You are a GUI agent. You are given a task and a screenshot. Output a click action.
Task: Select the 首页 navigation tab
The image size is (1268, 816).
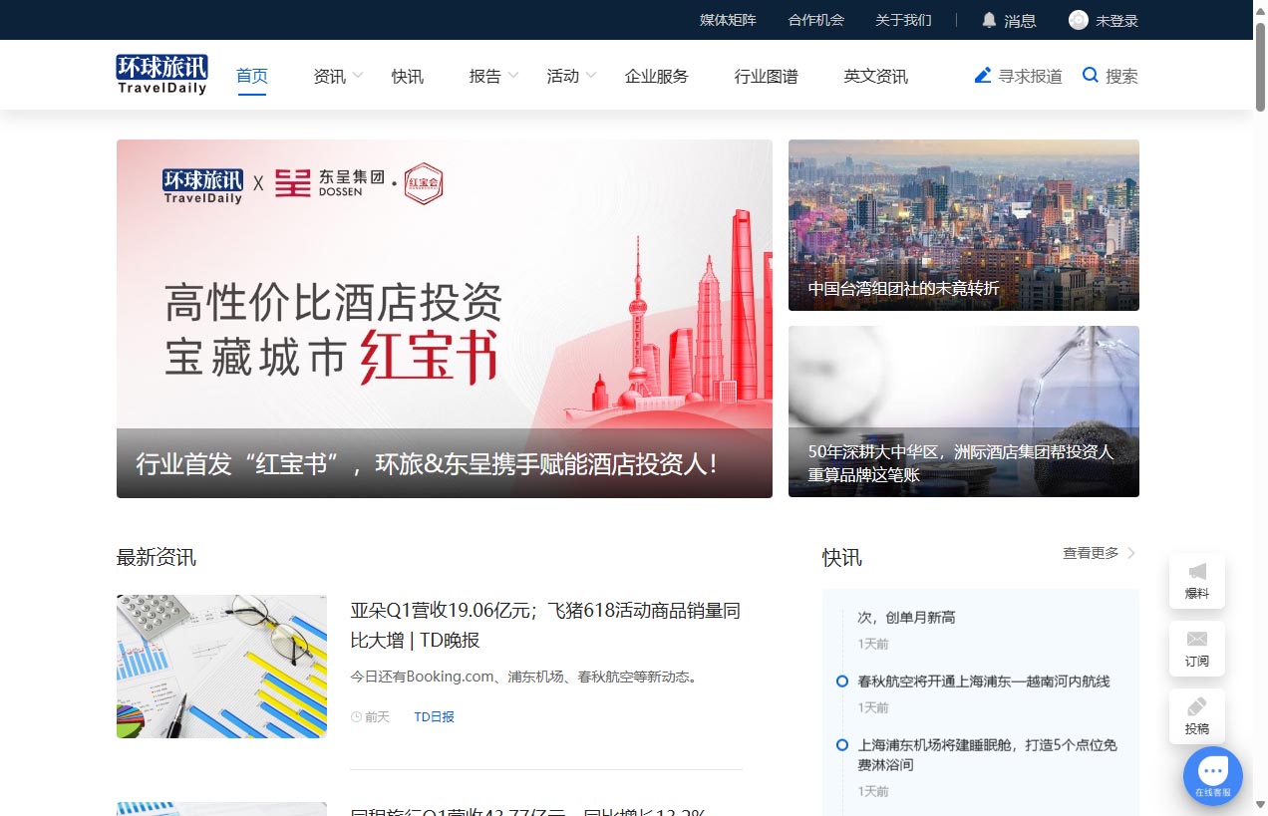tap(251, 75)
